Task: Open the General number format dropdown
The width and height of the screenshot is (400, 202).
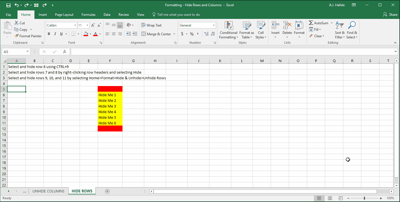Action: click(x=214, y=25)
